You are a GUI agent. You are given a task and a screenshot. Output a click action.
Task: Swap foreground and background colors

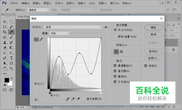tap(12, 78)
